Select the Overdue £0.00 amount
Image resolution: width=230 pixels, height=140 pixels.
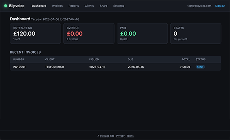[75, 34]
